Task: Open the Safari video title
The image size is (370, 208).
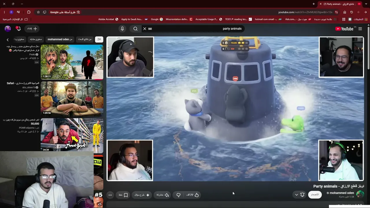Action: (x=23, y=83)
